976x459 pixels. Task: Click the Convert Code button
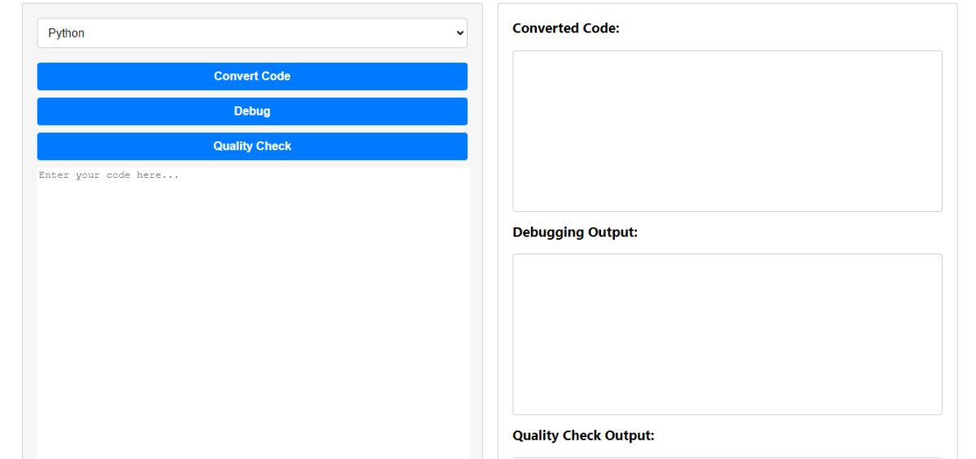point(252,76)
